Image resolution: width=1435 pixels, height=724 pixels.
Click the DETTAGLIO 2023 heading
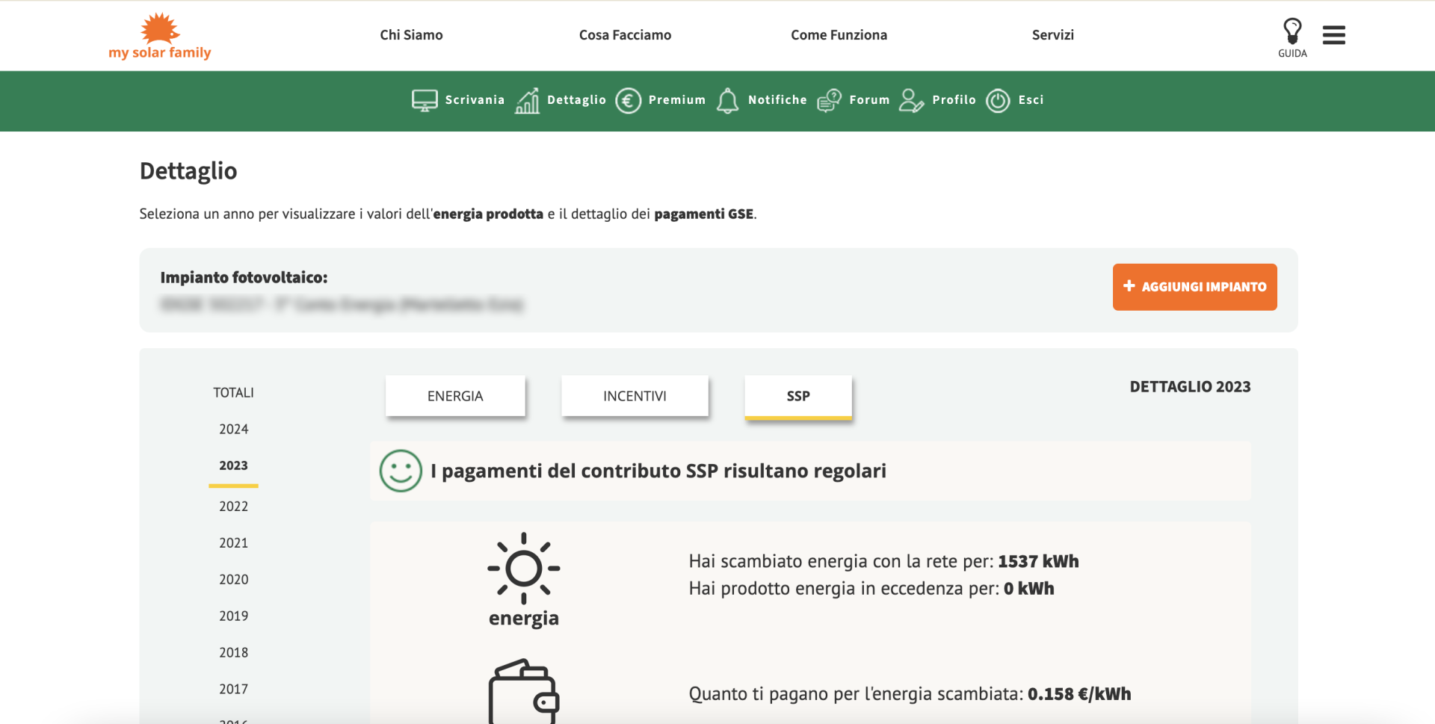tap(1190, 387)
